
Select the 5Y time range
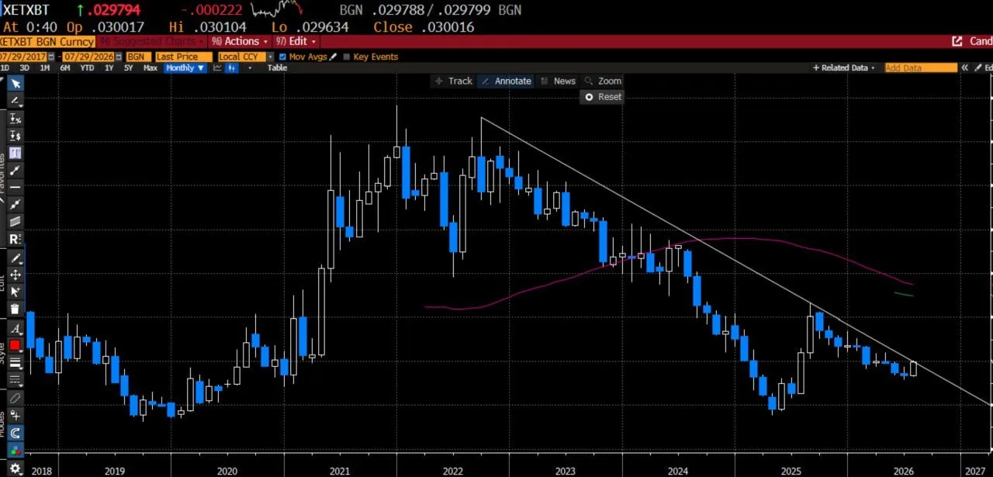pyautogui.click(x=129, y=68)
